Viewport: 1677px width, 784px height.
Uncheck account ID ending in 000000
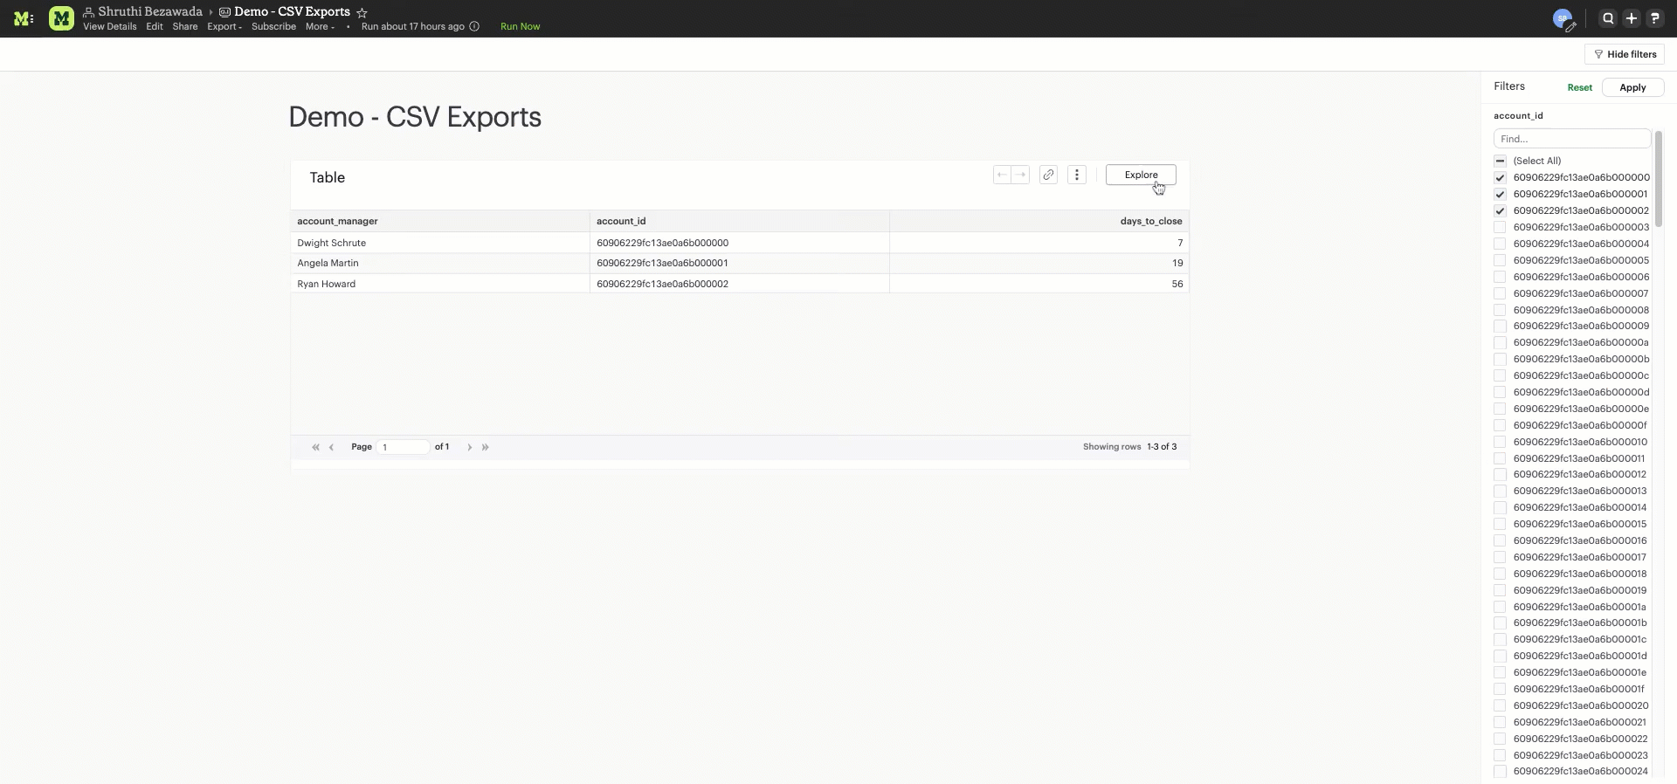pos(1500,177)
